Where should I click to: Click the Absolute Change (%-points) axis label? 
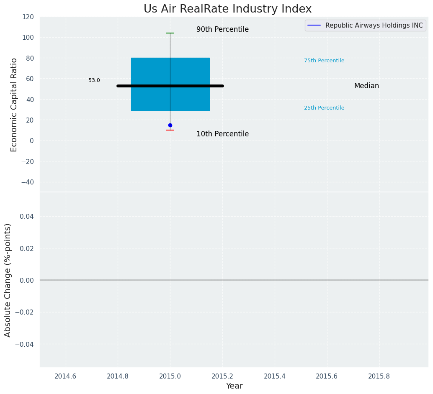(x=8, y=280)
